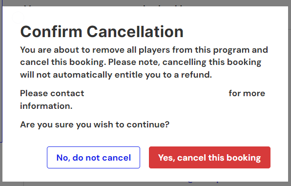
Task: Confirm with Yes, cancel this booking
Action: click(209, 157)
